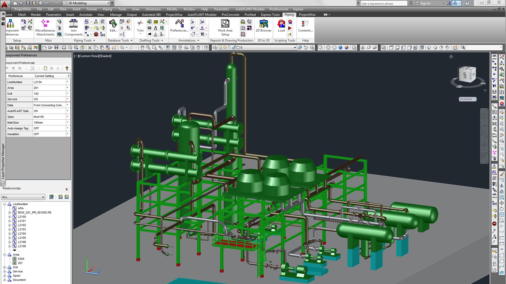
Task: Toggle AutoPLANT Selection ON setting
Action: pyautogui.click(x=49, y=111)
